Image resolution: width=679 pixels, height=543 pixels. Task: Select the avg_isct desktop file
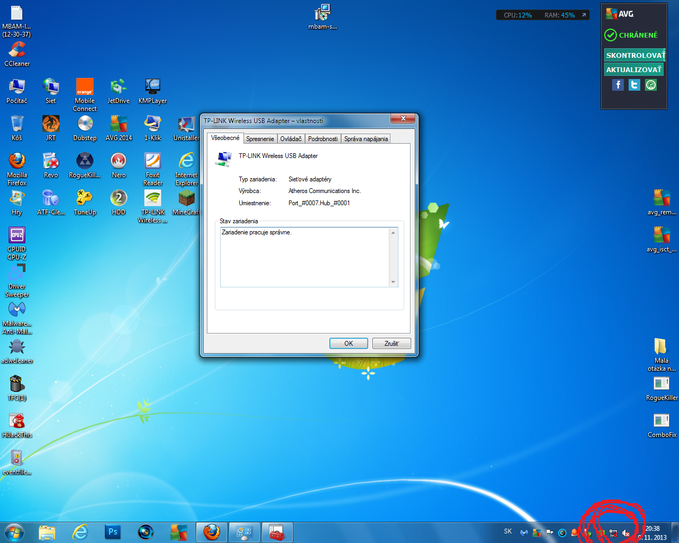click(x=662, y=239)
